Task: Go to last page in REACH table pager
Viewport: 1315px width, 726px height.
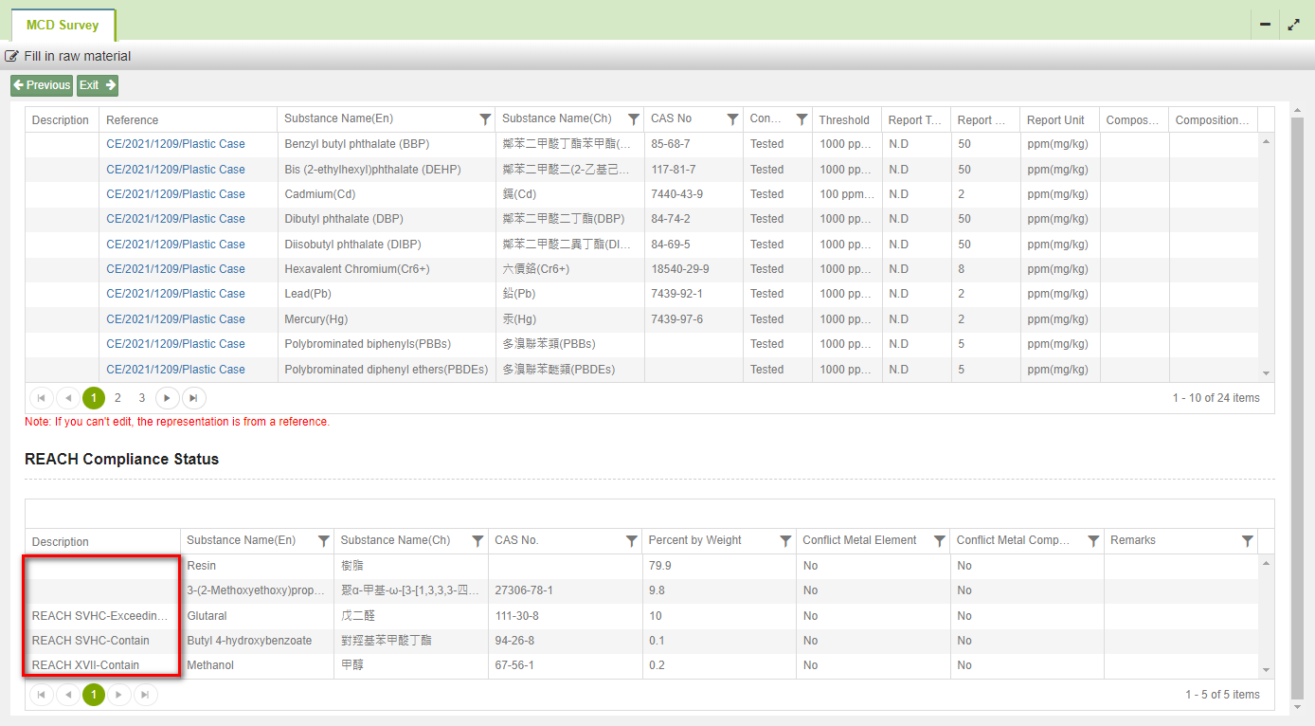Action: 144,695
